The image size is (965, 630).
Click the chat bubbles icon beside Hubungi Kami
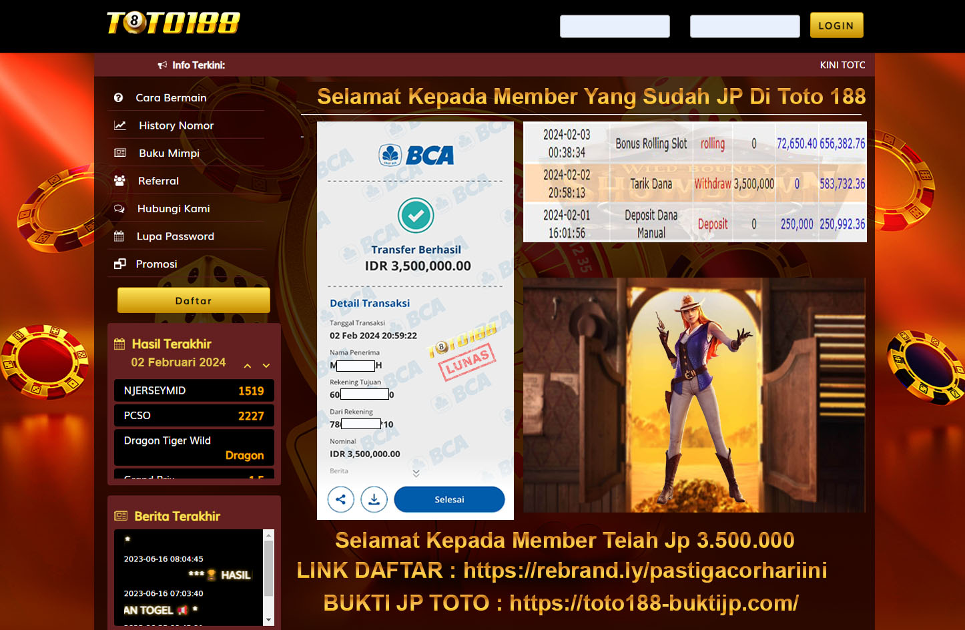pos(119,208)
